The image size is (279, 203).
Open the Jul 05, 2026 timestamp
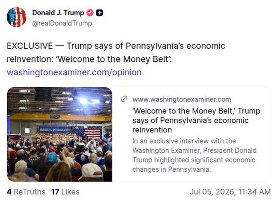[230, 192]
